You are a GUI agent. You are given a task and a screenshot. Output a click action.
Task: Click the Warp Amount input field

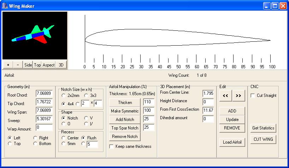click(44, 127)
